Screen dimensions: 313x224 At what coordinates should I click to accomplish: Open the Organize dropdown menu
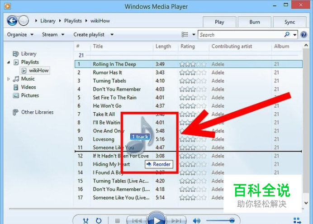20,34
